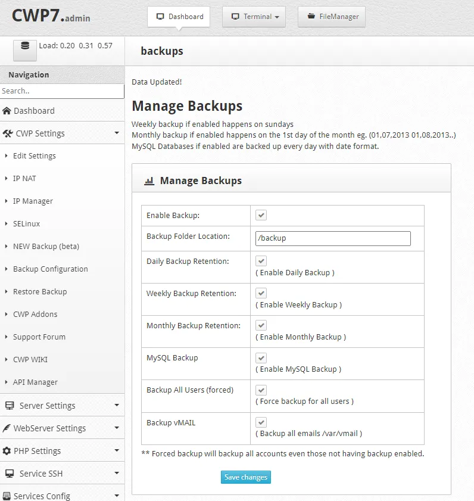Click the server database icon button
Image resolution: width=474 pixels, height=501 pixels.
[25, 50]
